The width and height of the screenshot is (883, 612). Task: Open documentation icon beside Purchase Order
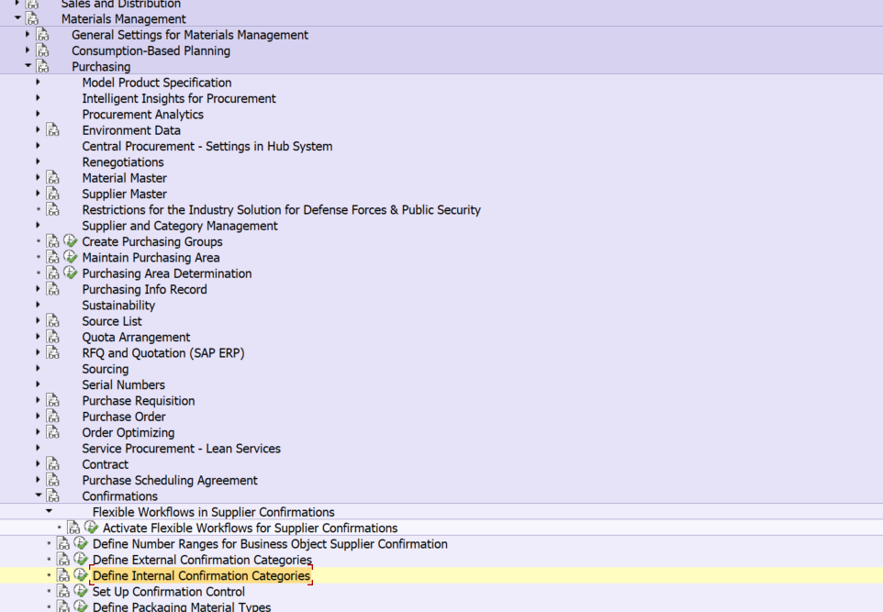tap(53, 417)
